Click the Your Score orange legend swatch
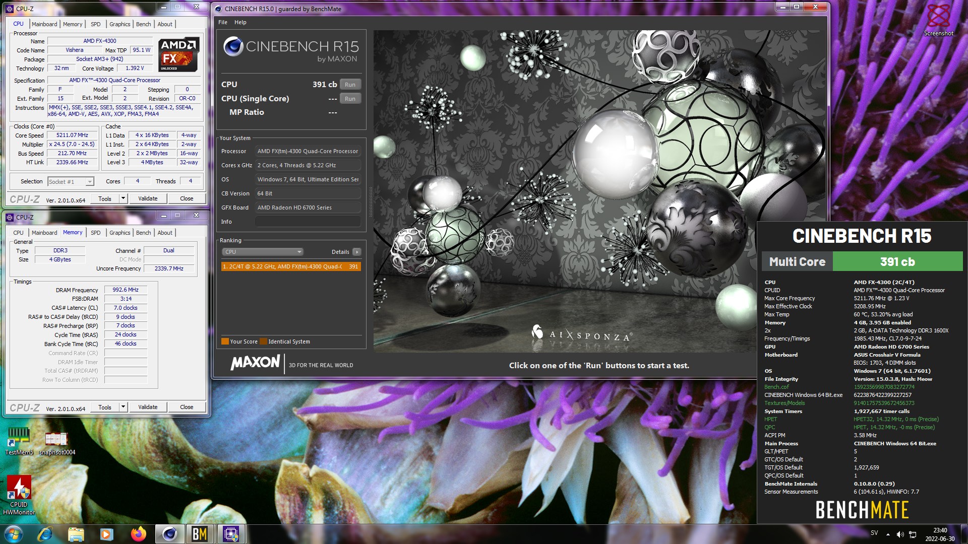Viewport: 968px width, 544px height. click(x=225, y=342)
